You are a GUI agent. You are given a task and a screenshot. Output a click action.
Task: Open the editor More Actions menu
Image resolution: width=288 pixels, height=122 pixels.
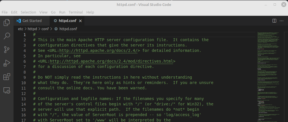coord(282,21)
